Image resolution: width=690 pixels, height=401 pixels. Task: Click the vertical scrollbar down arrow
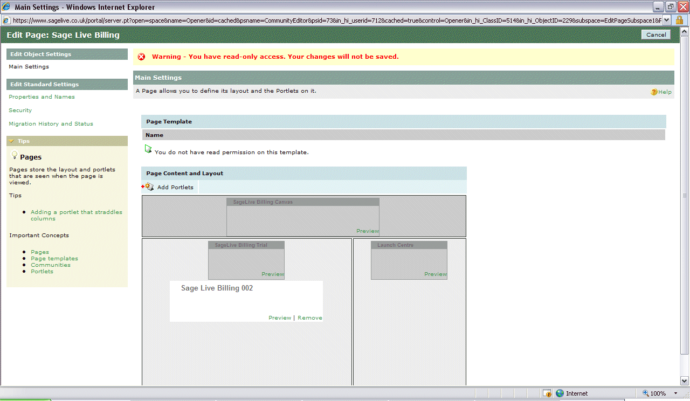click(x=685, y=381)
